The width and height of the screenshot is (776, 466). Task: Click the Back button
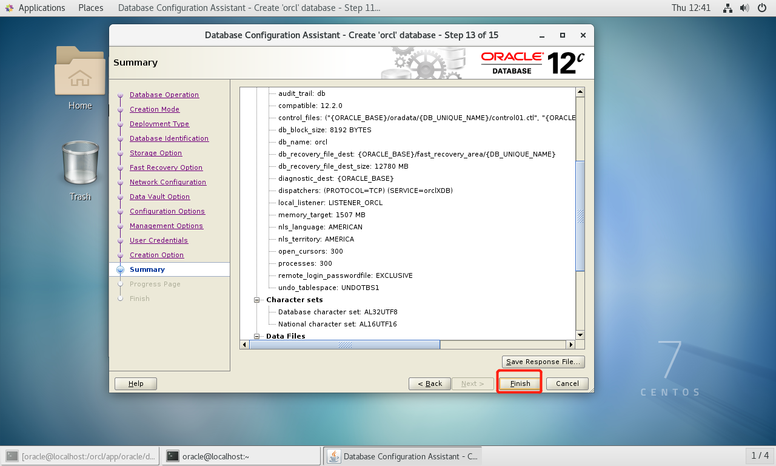coord(430,383)
